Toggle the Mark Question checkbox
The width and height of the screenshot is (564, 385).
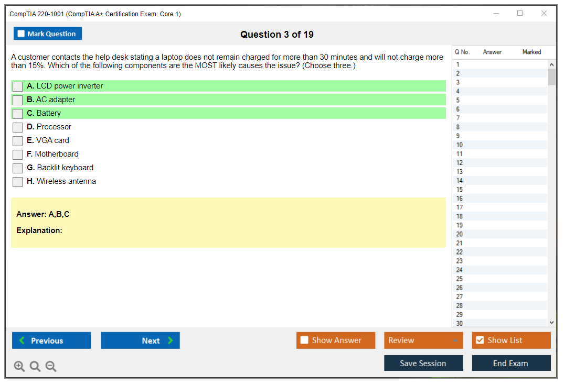(x=22, y=34)
